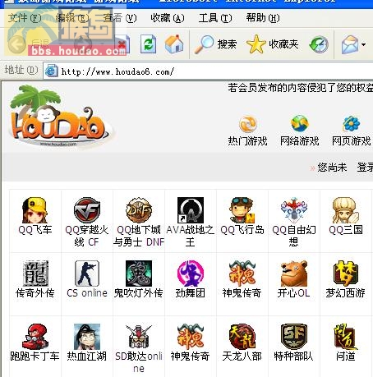
Task: Open the 天龙八部 game icon
Action: point(242,337)
